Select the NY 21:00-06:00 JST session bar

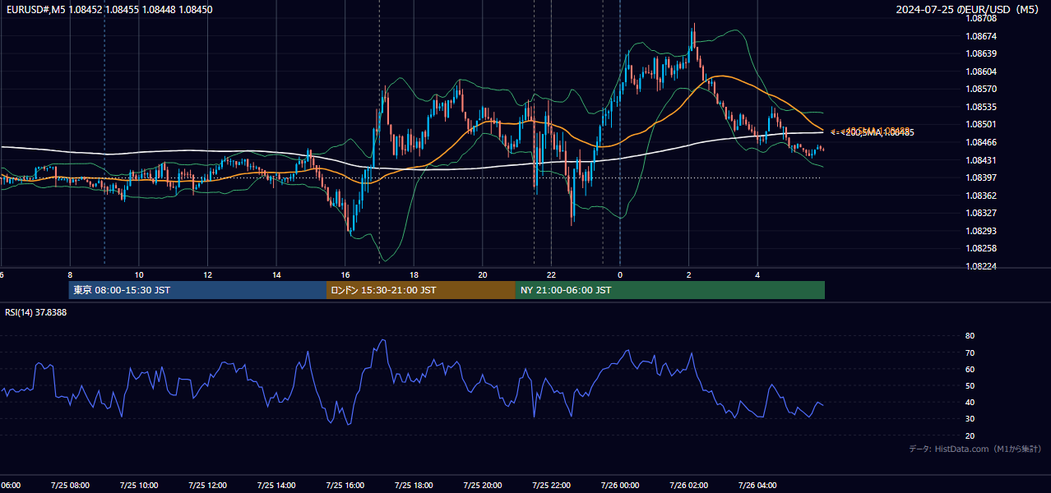click(670, 290)
